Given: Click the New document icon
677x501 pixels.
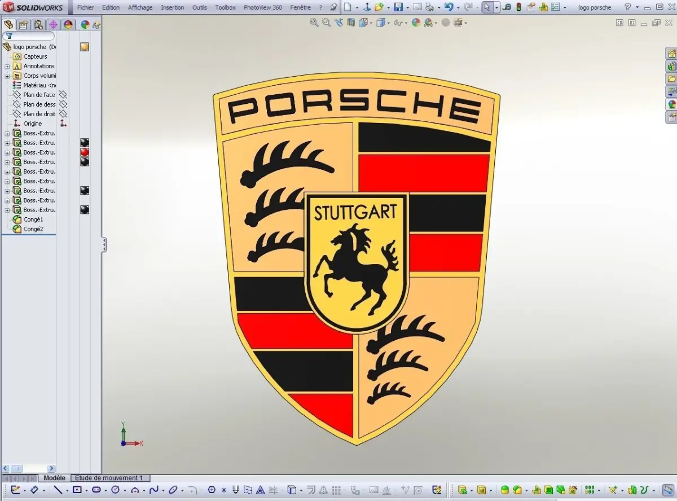Looking at the screenshot, I should (348, 7).
